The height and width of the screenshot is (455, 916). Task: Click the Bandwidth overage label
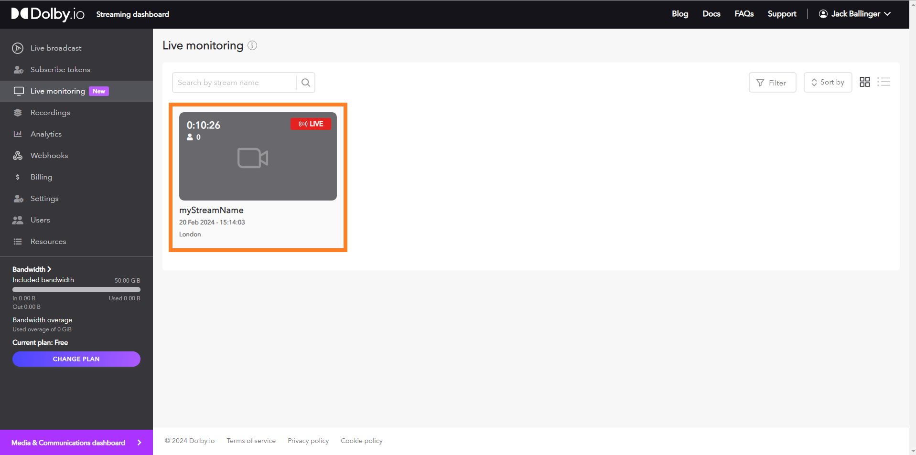click(x=43, y=320)
